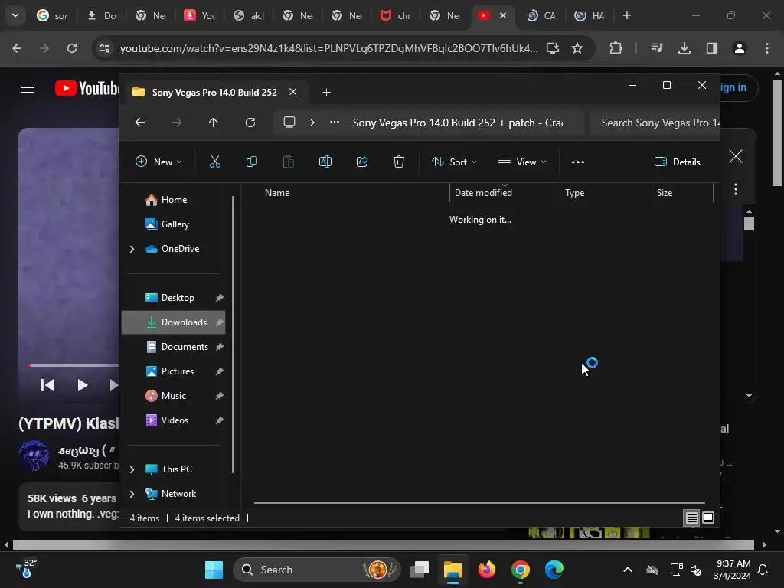Open the View dropdown menu
784x588 pixels.
[522, 162]
